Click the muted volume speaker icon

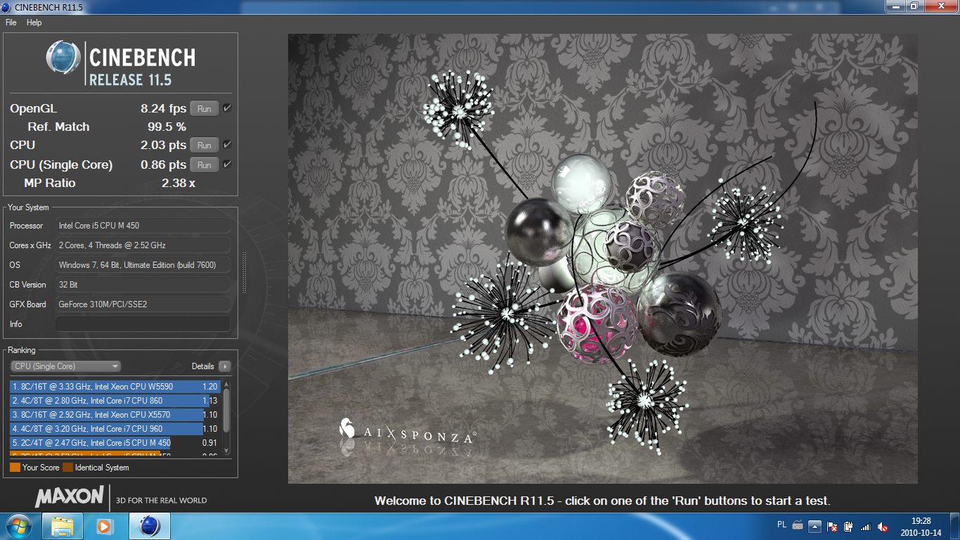[x=883, y=526]
